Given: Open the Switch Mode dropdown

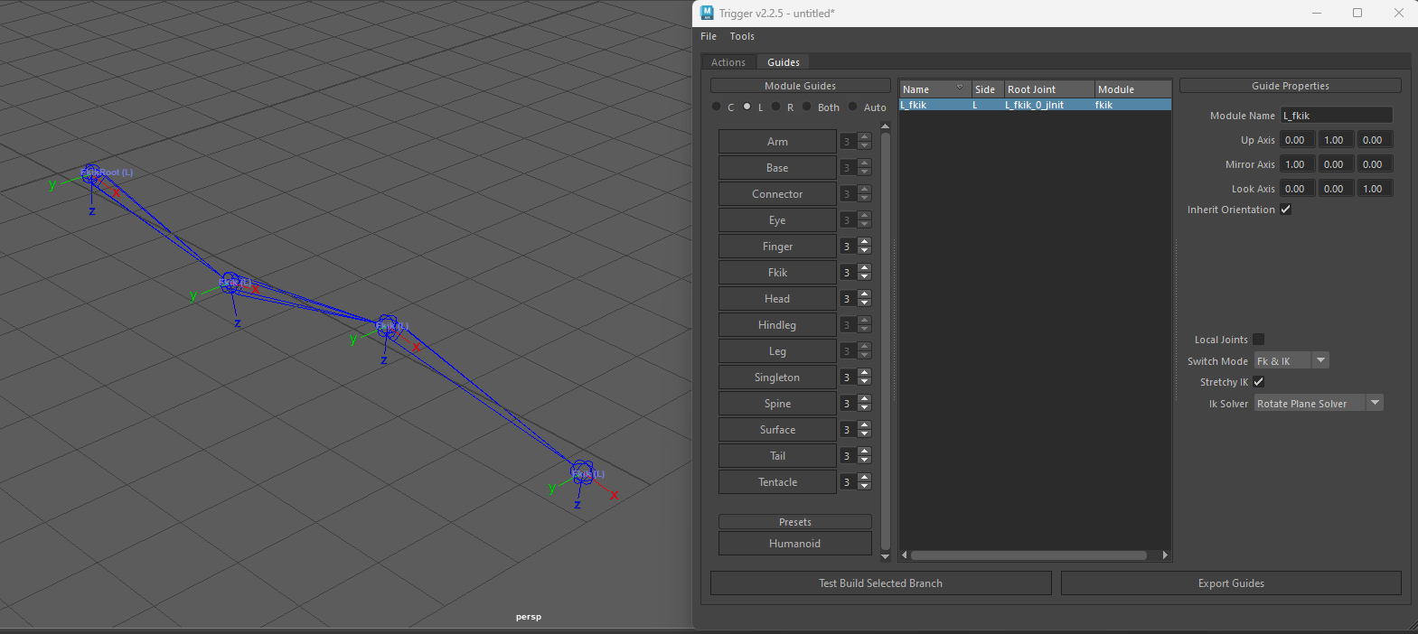Looking at the screenshot, I should tap(1291, 361).
